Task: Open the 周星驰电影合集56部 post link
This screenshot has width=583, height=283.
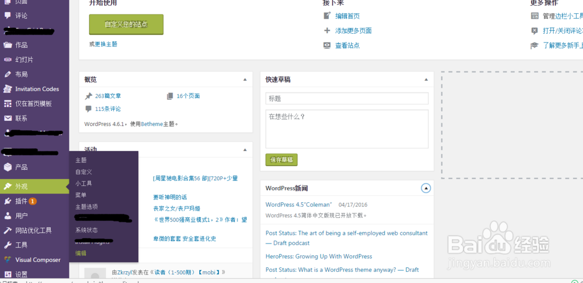Action: [x=195, y=178]
